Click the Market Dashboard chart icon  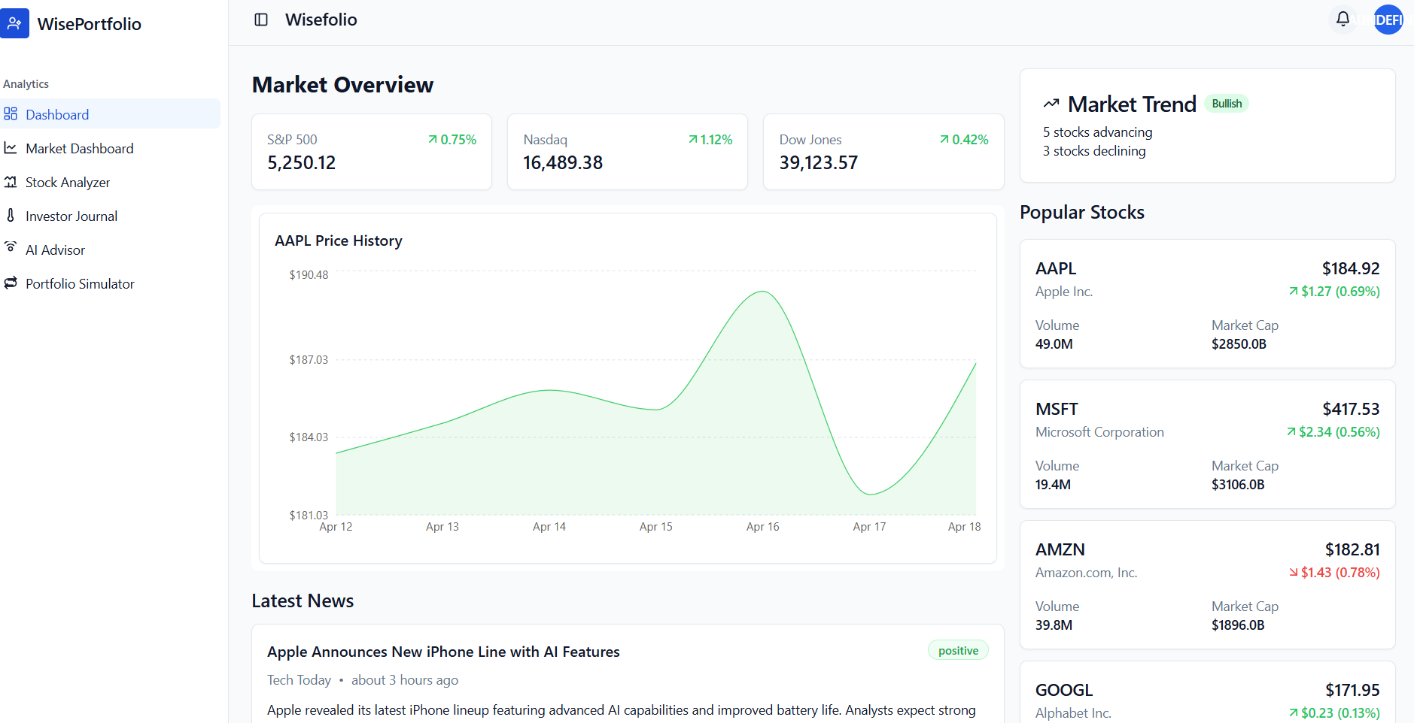click(x=11, y=148)
